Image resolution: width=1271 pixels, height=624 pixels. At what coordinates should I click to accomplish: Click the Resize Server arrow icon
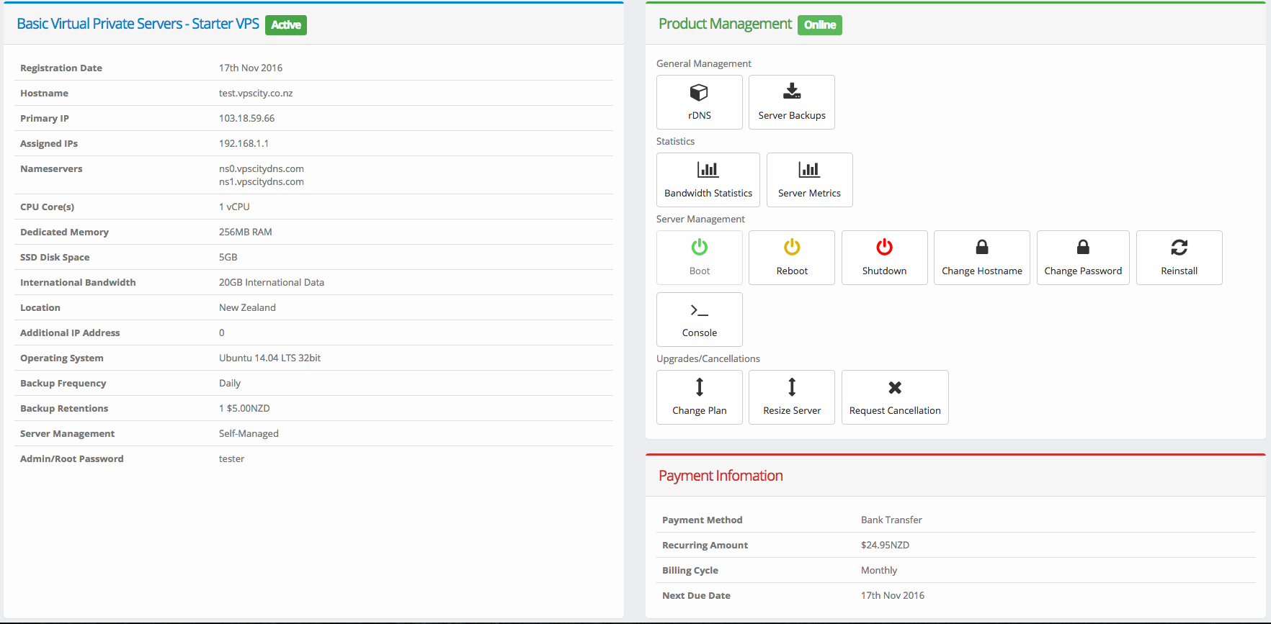pyautogui.click(x=791, y=387)
